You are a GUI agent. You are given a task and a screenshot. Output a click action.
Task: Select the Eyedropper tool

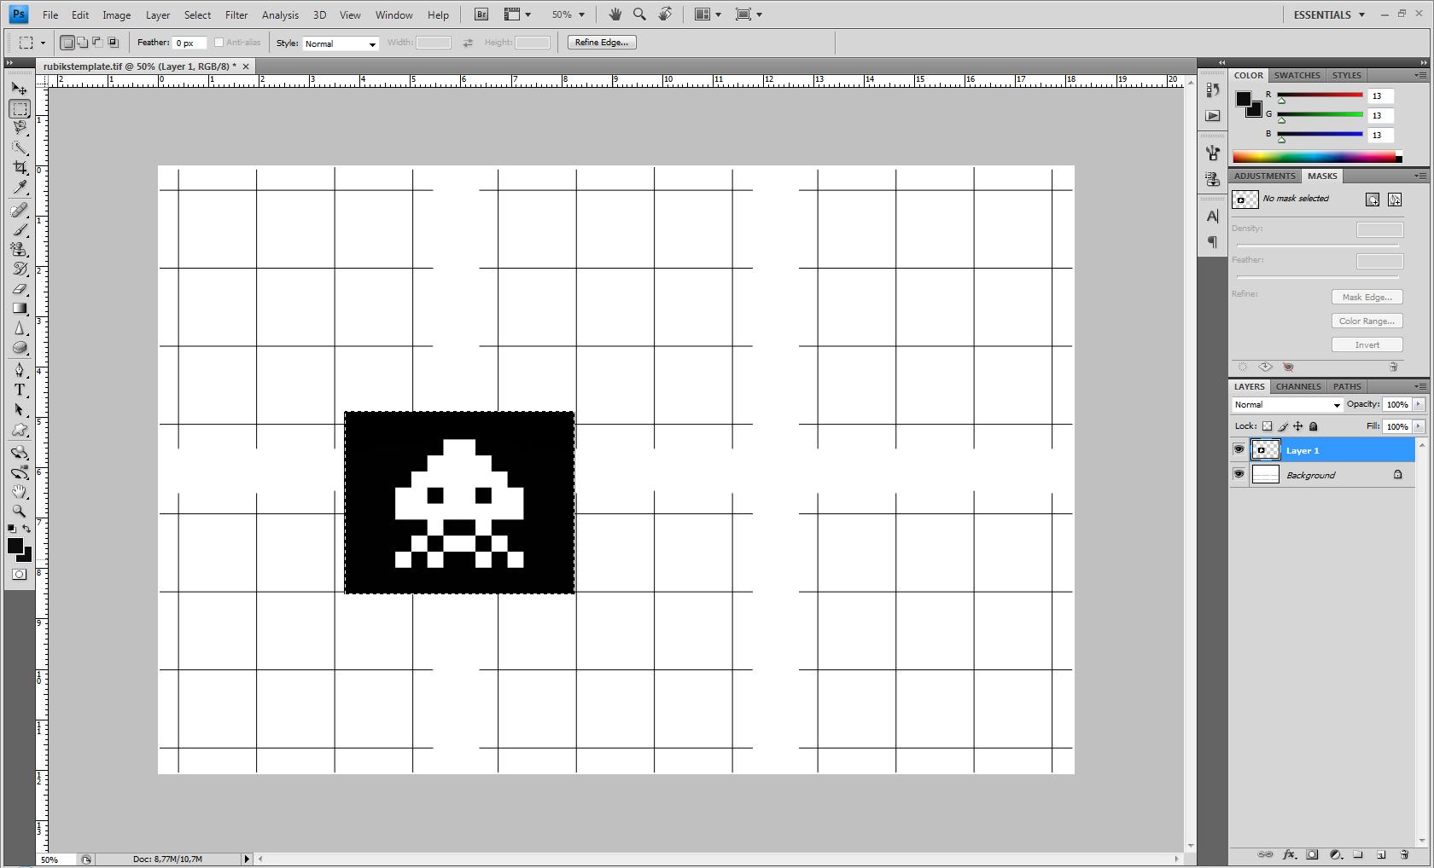[20, 187]
